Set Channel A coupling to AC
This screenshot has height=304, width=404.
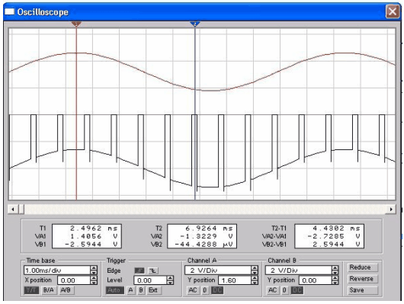tap(192, 290)
